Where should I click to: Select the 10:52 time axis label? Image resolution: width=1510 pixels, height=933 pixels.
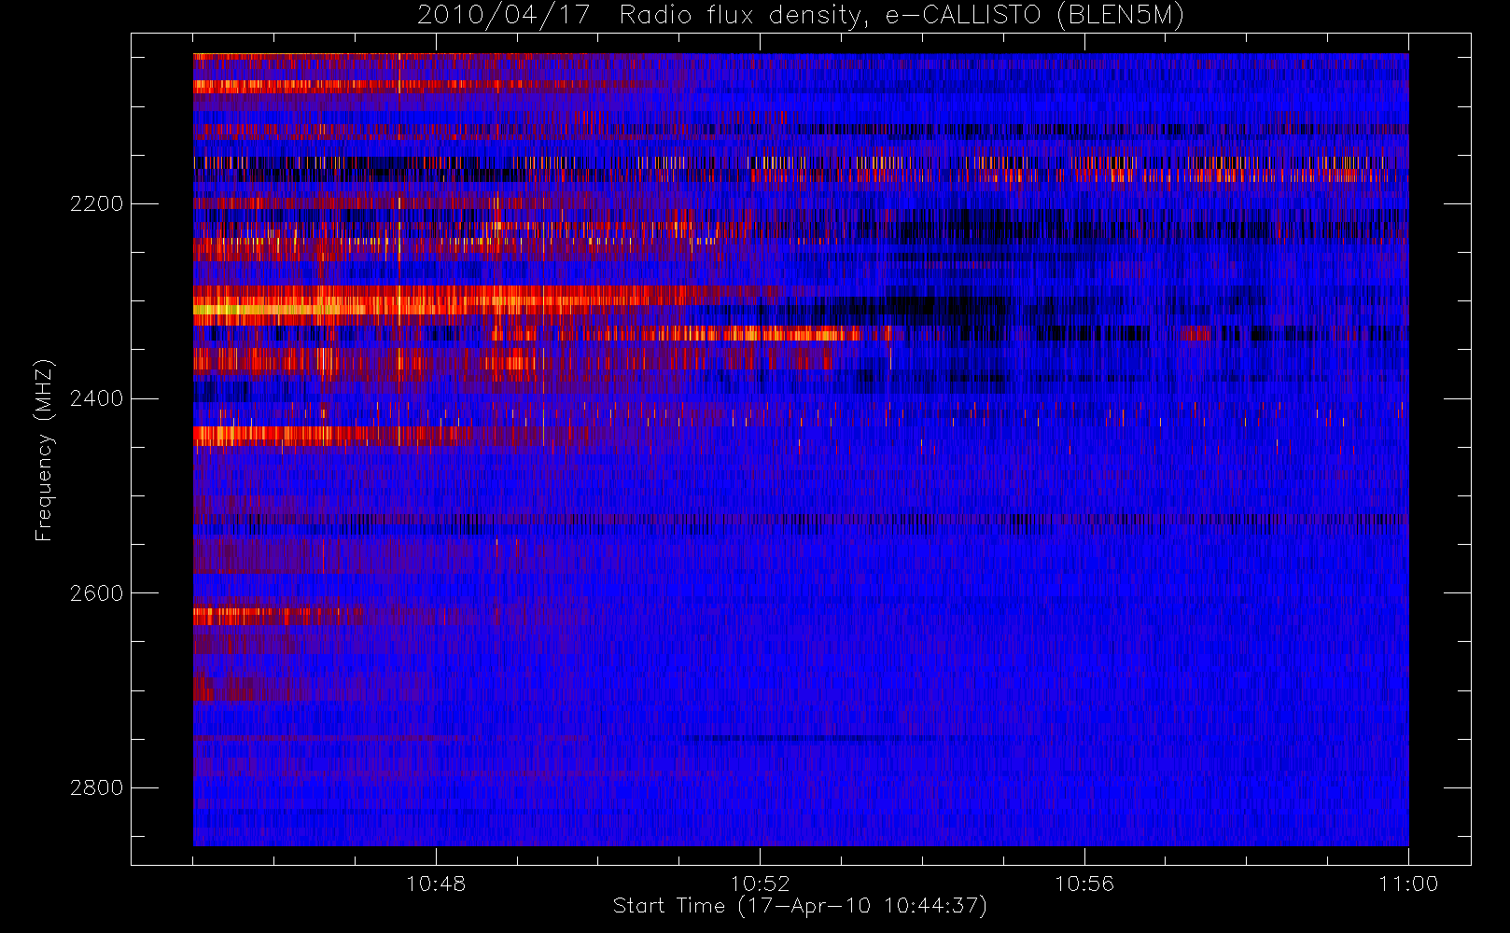[x=760, y=884]
